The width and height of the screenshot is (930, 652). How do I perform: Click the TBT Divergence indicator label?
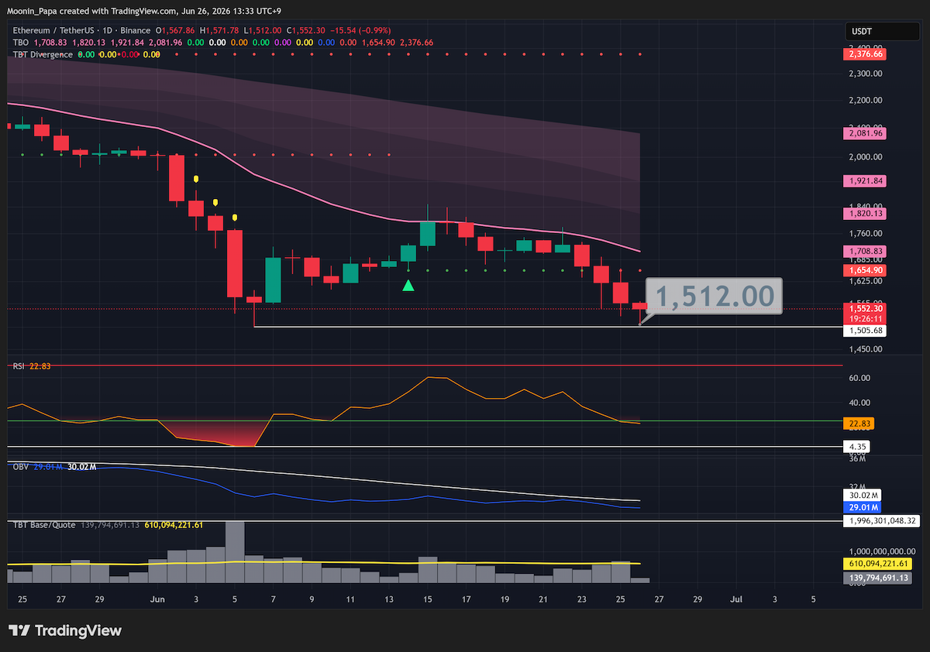(43, 54)
